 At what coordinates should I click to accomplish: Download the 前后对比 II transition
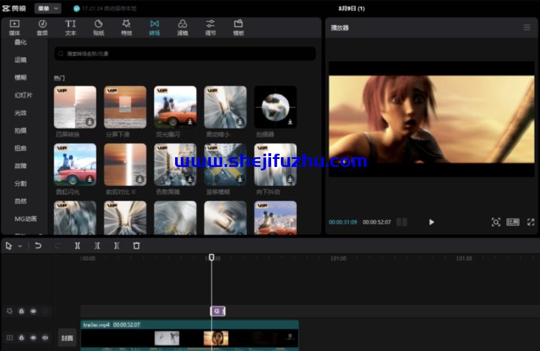[140, 179]
